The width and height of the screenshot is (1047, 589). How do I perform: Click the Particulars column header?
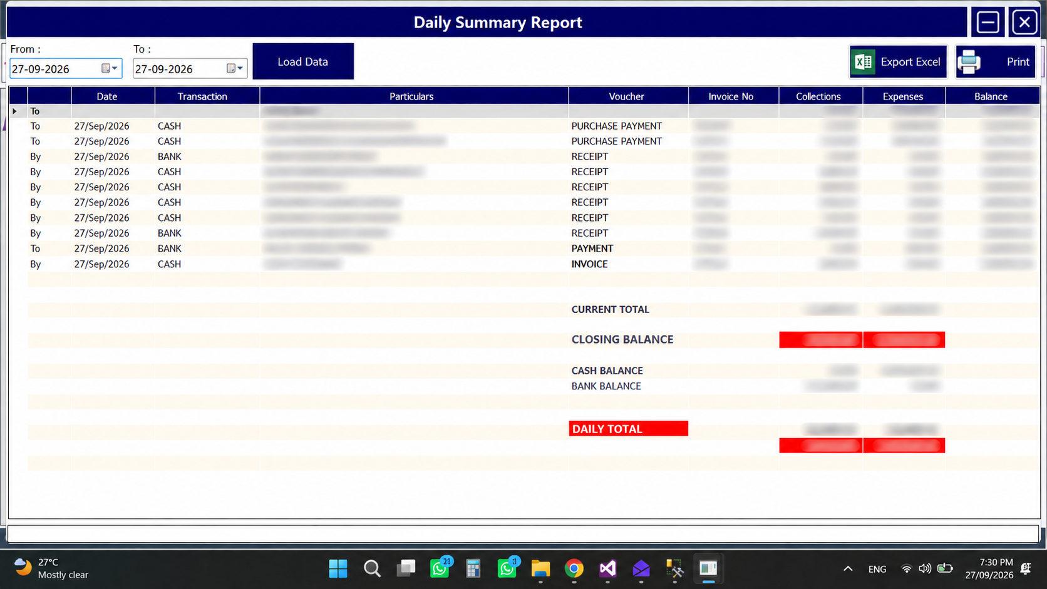click(x=414, y=96)
